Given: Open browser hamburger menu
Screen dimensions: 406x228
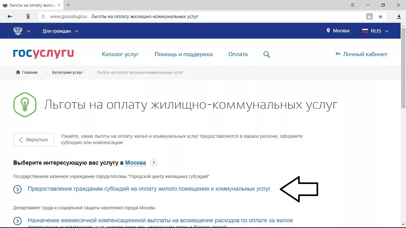Looking at the screenshot, I should (x=353, y=5).
